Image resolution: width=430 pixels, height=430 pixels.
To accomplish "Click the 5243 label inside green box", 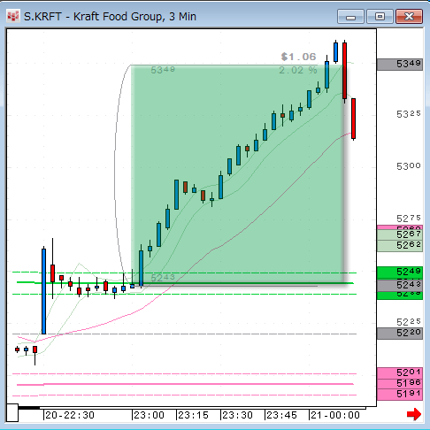I will [163, 278].
